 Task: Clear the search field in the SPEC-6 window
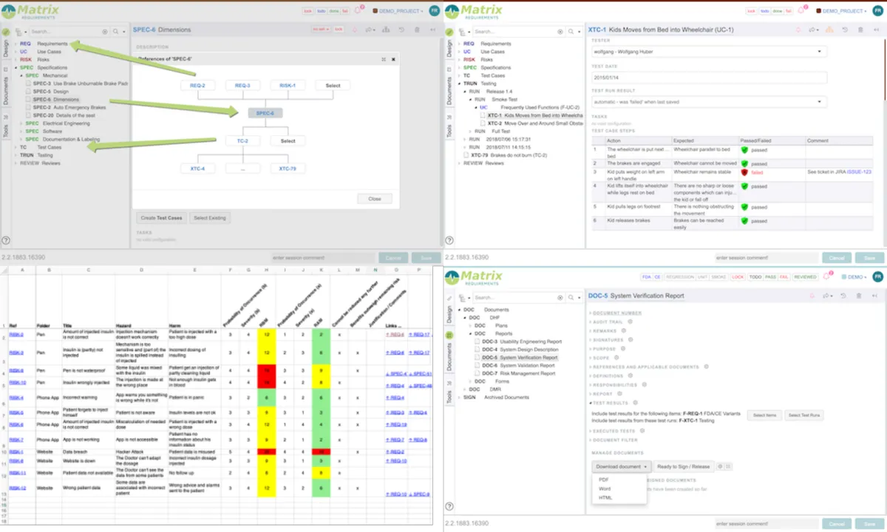[104, 32]
